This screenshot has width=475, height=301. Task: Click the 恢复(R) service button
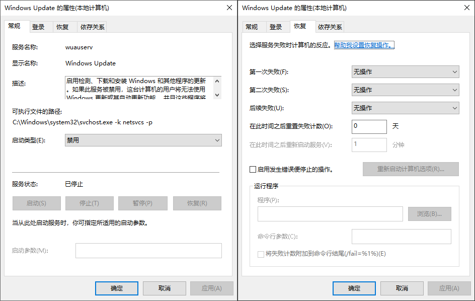pos(197,203)
